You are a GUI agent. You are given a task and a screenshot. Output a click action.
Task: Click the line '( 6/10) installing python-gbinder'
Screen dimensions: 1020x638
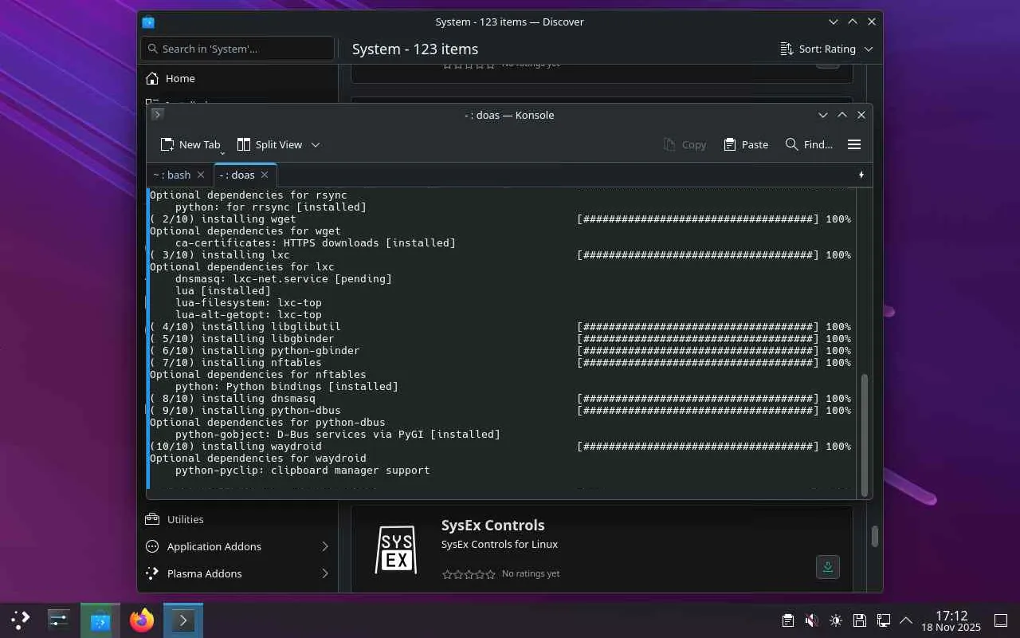(255, 350)
